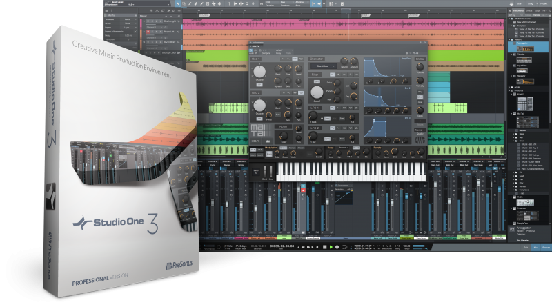Open Mai Tai Character type dropdown
Image resolution: width=552 pixels, height=307 pixels.
324,66
